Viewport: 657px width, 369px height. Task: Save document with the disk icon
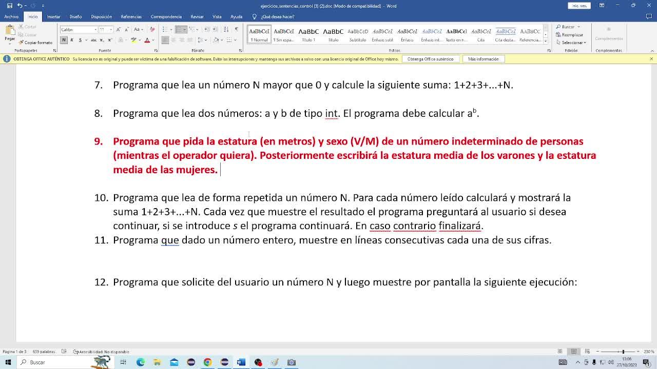[9, 6]
